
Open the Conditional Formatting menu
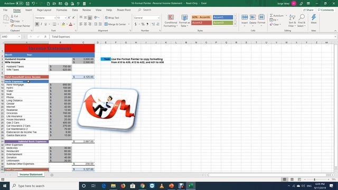click(171, 21)
